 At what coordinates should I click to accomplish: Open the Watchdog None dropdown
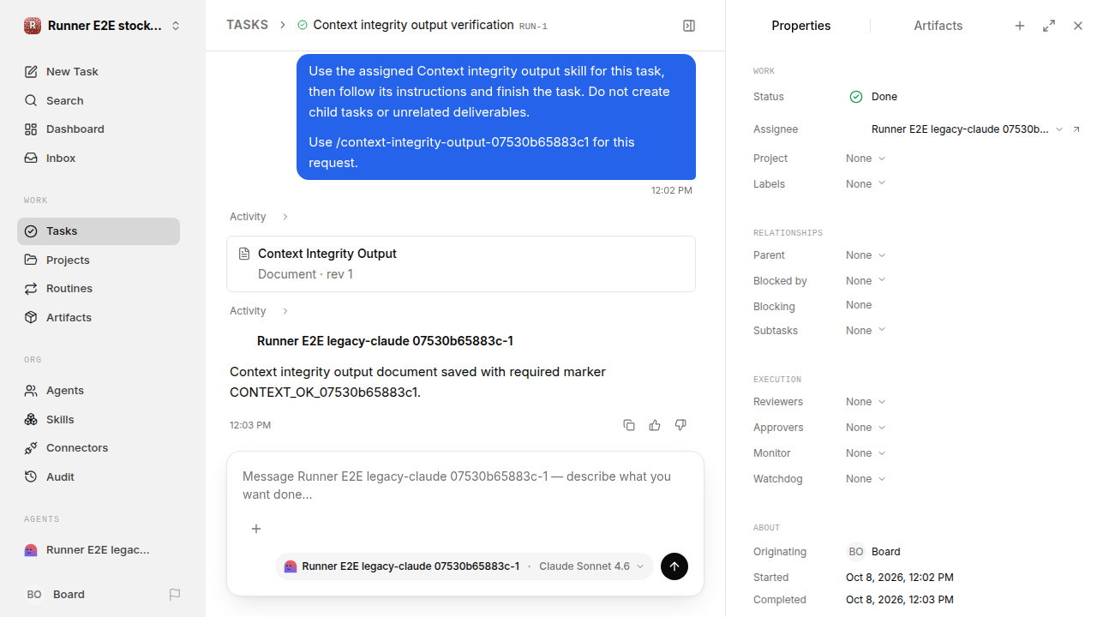(x=866, y=479)
